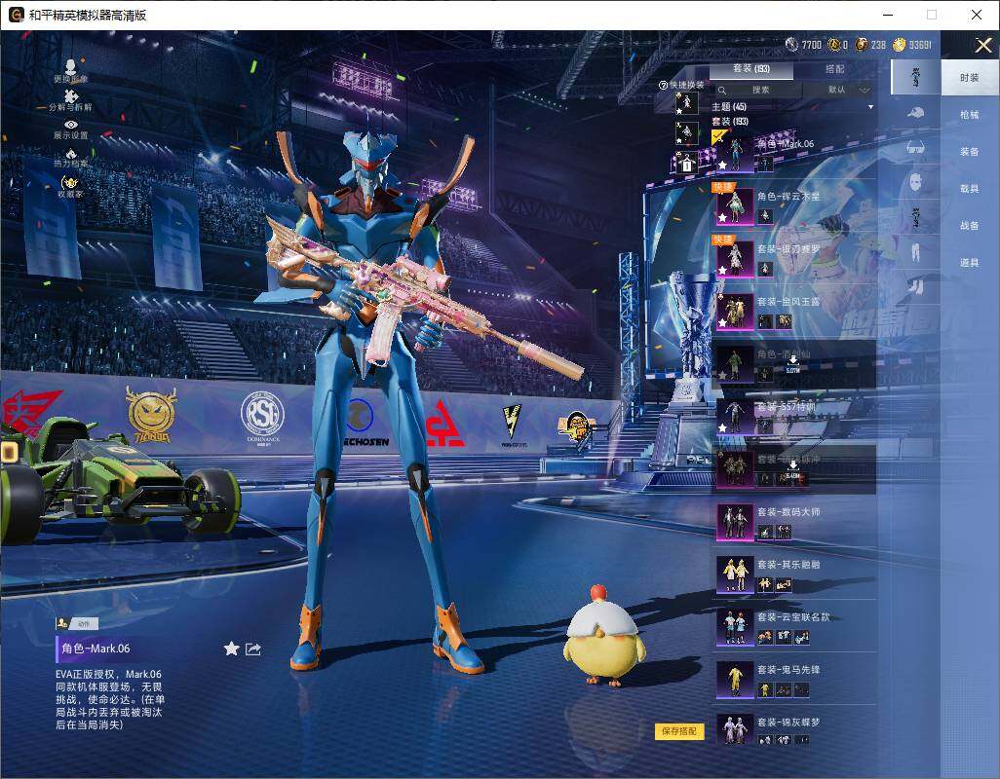
Task: Click the 保存搭配 save outfit button
Action: pos(678,731)
